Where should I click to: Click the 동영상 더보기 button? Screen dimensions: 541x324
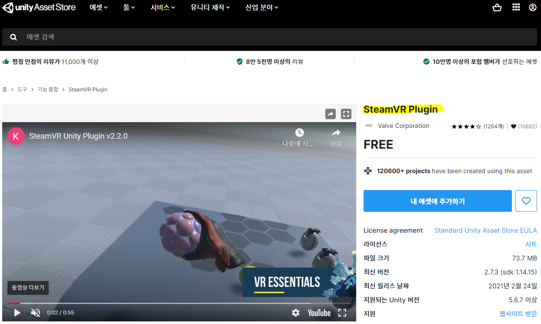pos(28,288)
